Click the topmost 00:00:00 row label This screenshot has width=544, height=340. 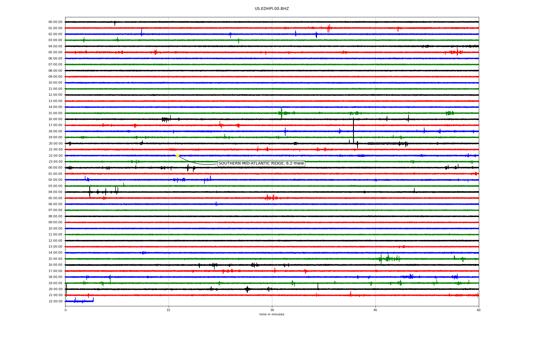pyautogui.click(x=55, y=22)
